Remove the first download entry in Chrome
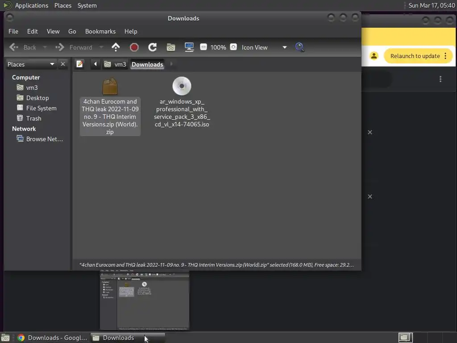The width and height of the screenshot is (457, 343). coord(370,132)
